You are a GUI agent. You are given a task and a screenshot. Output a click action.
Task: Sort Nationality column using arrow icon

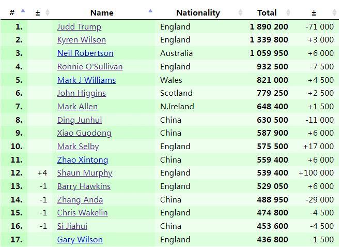pos(241,12)
